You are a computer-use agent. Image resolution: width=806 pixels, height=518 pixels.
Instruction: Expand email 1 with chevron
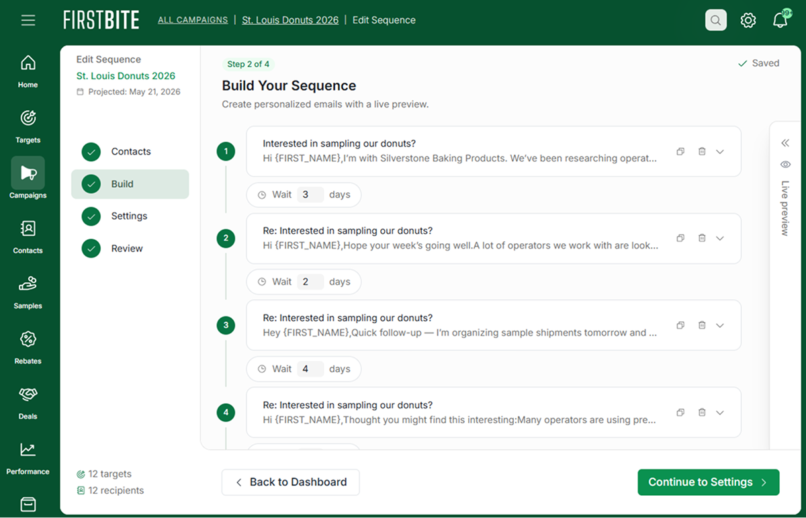(720, 152)
